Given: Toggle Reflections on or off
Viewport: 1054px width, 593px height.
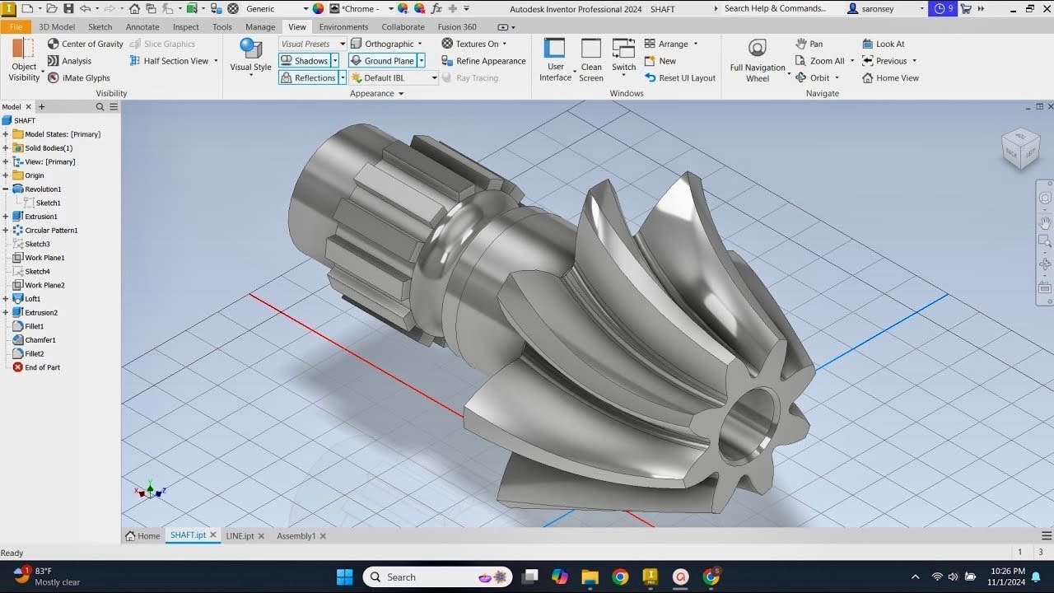Looking at the screenshot, I should (x=309, y=78).
